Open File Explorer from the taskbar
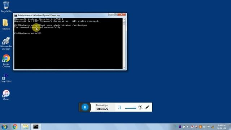231x130 pixels. [x=26, y=127]
